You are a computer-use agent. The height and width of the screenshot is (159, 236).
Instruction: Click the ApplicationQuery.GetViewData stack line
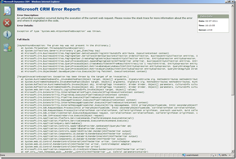[x=51, y=123]
